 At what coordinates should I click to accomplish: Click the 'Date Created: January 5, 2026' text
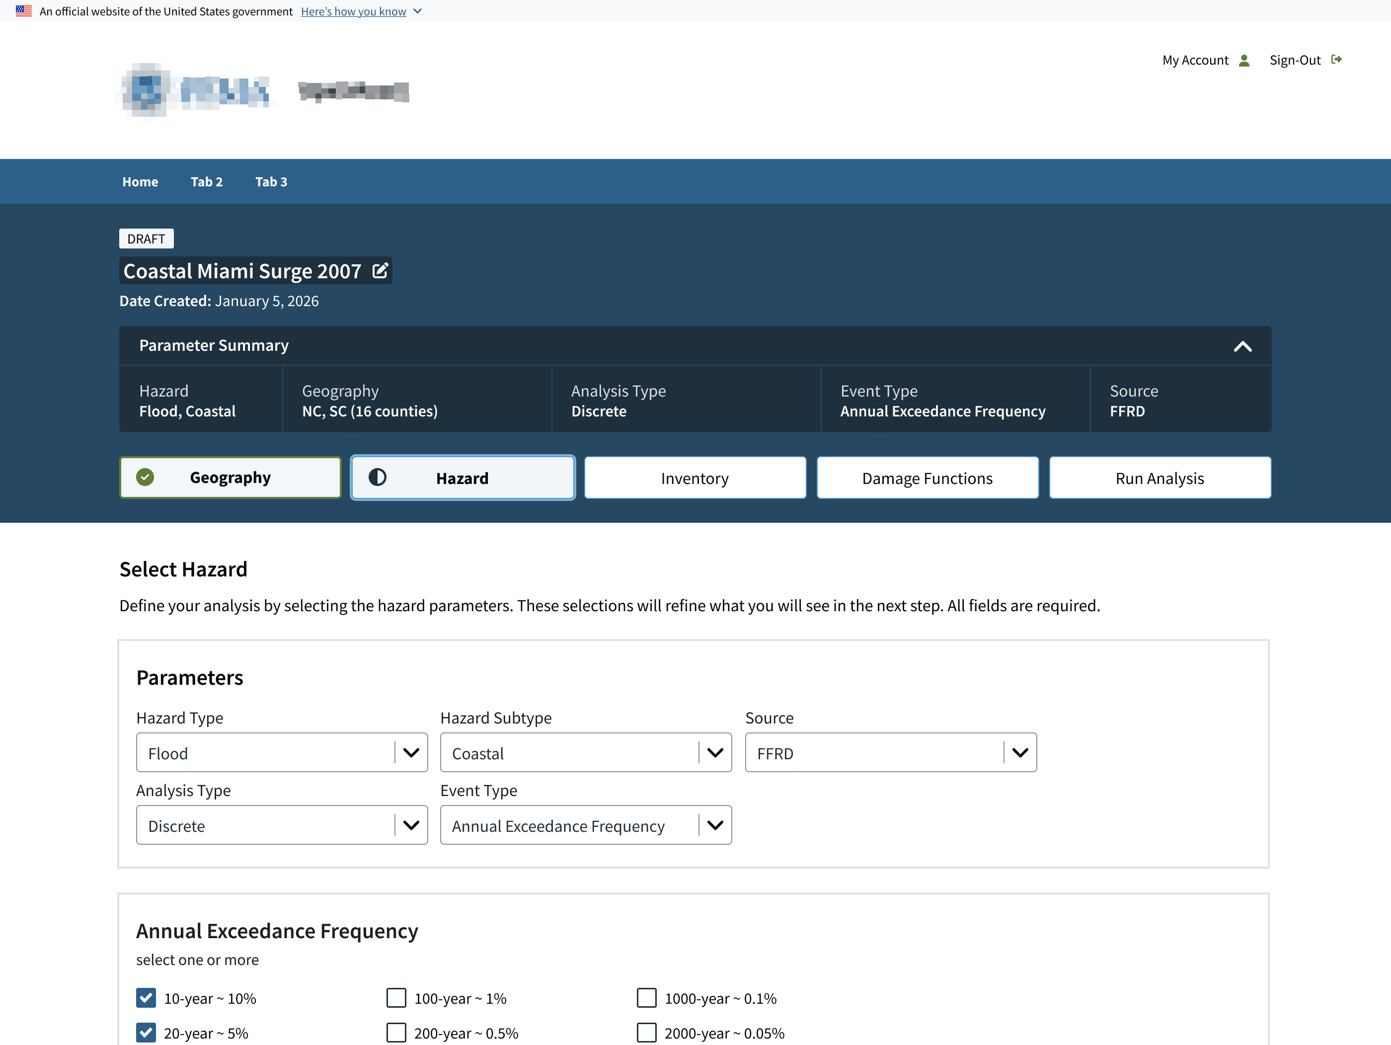219,301
